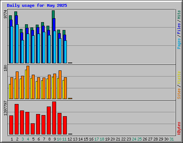Screen dimensions: 183x143
Task: Select the red KBytes bar for day 8
Action: coord(49,120)
